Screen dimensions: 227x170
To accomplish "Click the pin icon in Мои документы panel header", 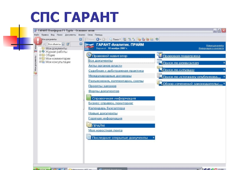I will pyautogui.click(x=81, y=39).
